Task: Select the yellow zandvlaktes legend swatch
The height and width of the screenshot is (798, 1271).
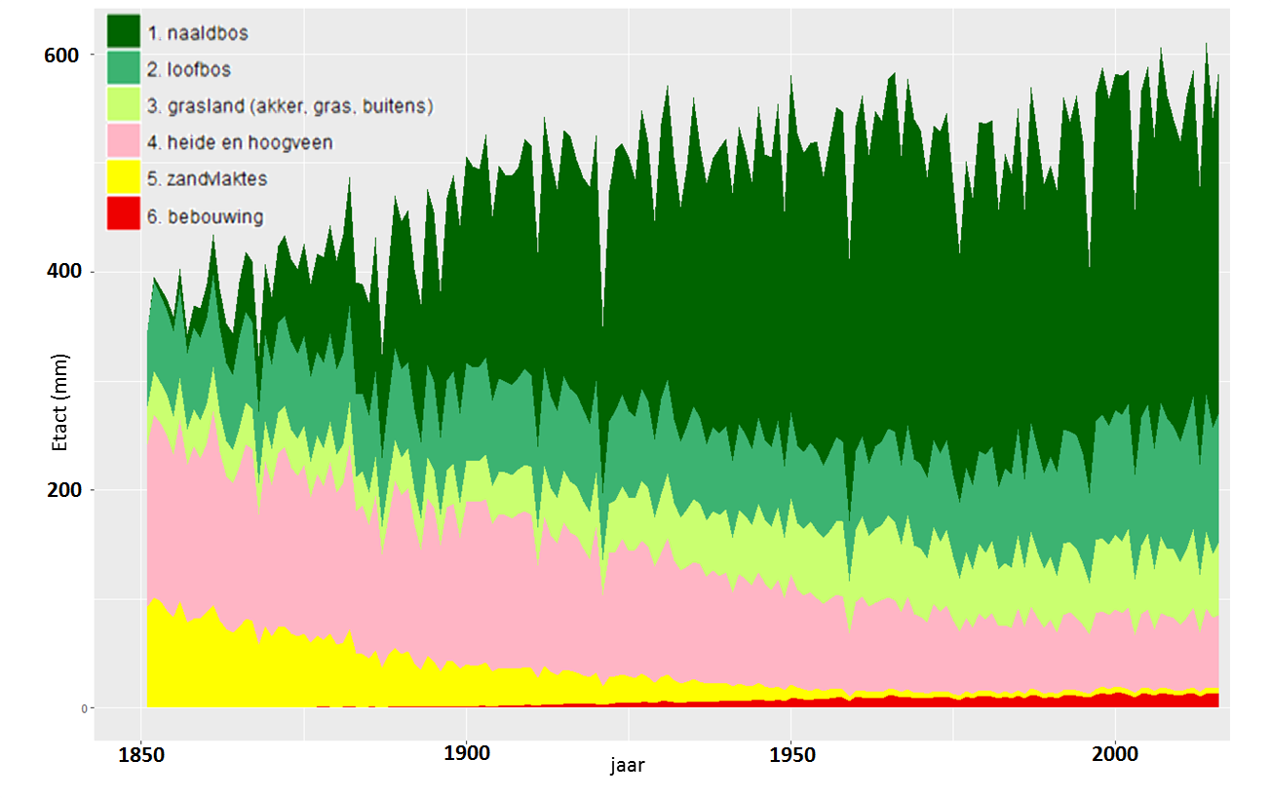Action: (124, 179)
